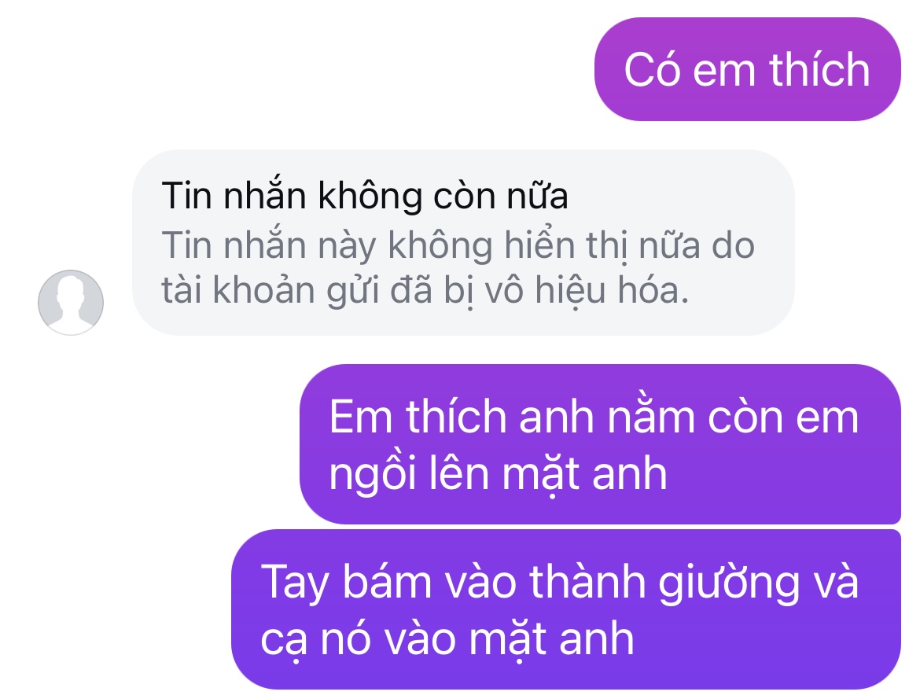
Task: Tap the word "thích" in the top bubble
Action: click(819, 70)
